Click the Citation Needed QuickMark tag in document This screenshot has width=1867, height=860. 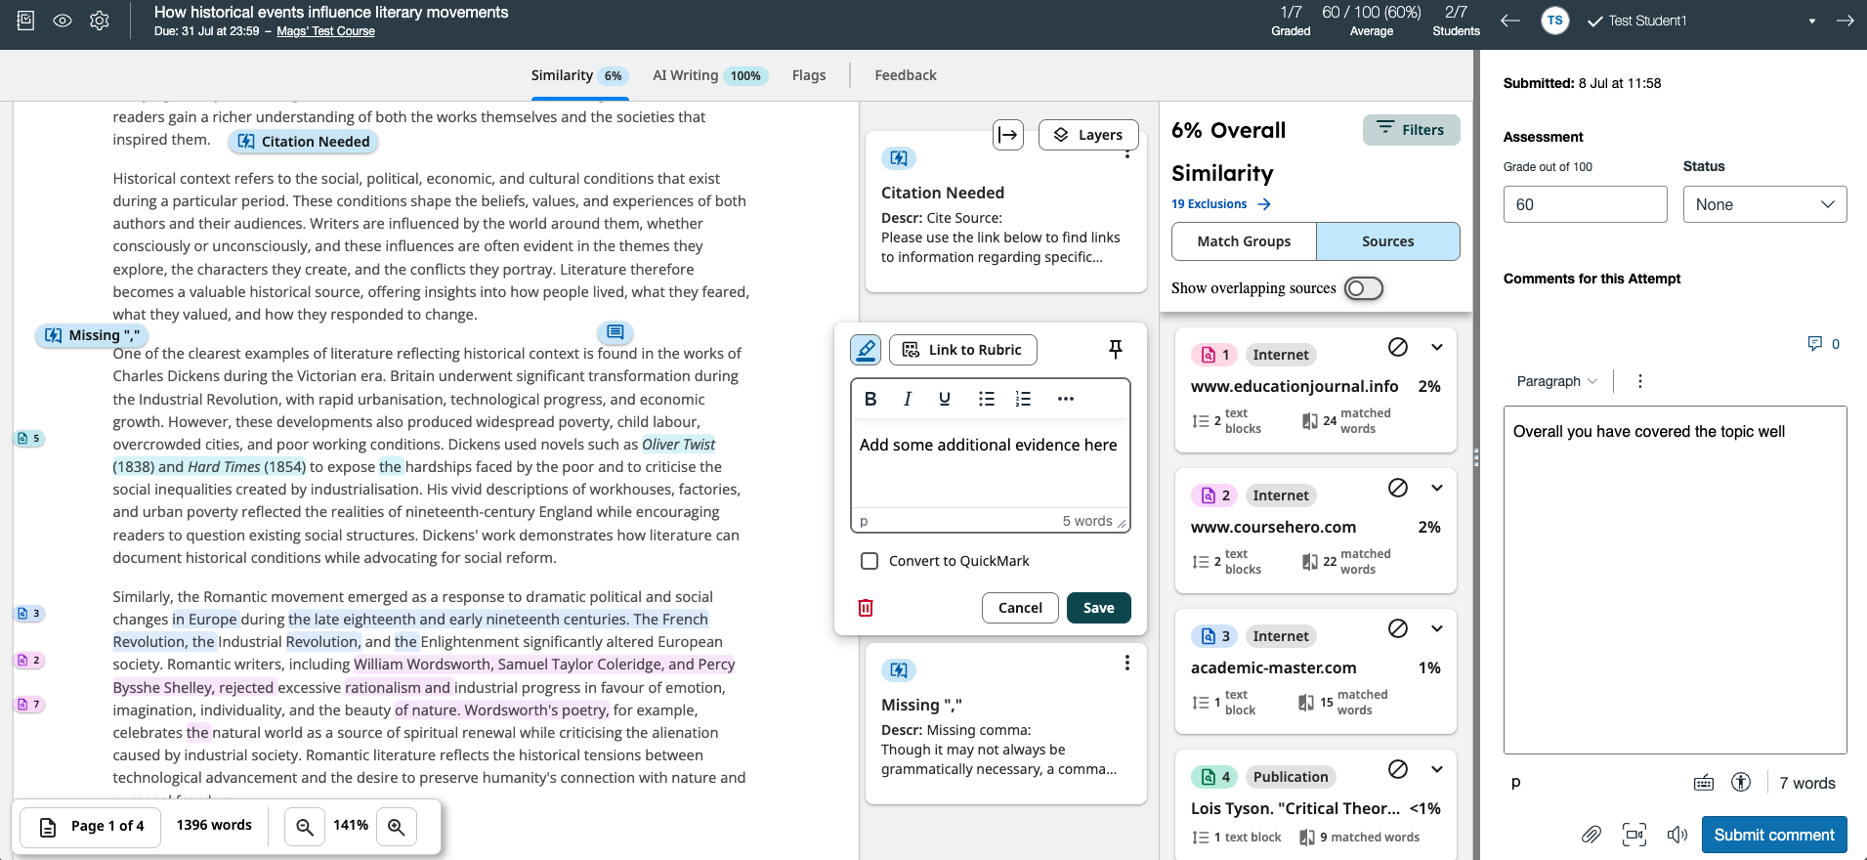(303, 142)
